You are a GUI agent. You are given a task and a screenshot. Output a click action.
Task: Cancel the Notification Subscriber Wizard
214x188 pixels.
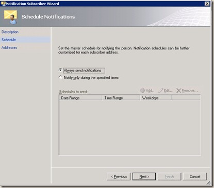195,177
